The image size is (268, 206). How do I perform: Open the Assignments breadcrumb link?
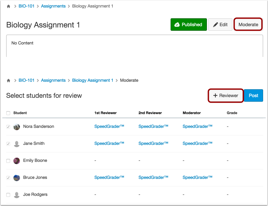(53, 6)
